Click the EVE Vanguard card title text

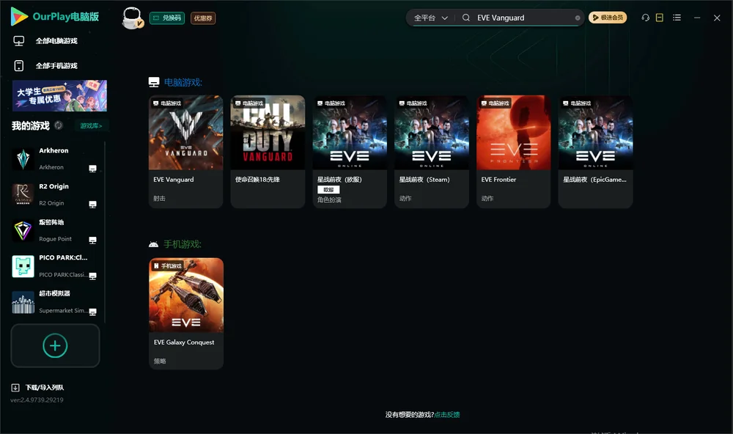pos(174,180)
